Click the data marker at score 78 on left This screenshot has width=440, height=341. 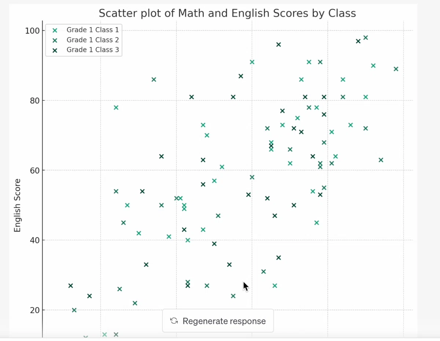[x=116, y=108]
